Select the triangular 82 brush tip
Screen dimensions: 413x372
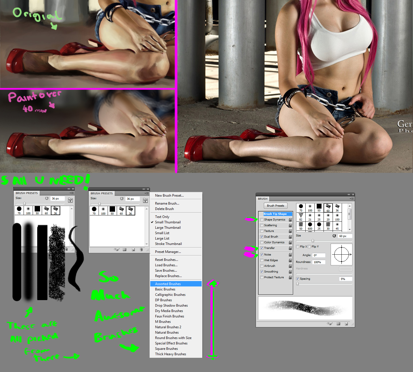(301, 216)
